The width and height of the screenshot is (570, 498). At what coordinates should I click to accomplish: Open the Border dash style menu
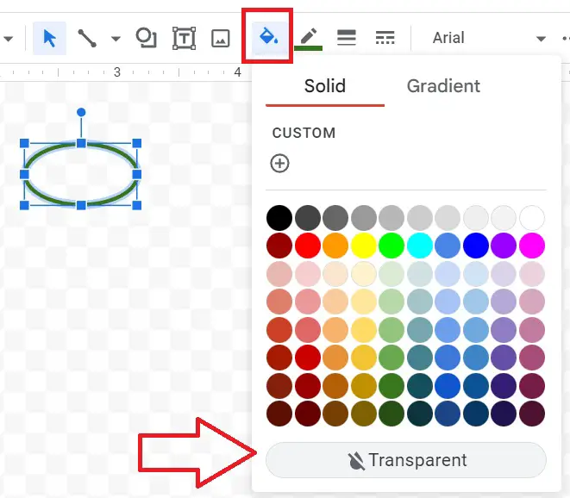coord(385,38)
